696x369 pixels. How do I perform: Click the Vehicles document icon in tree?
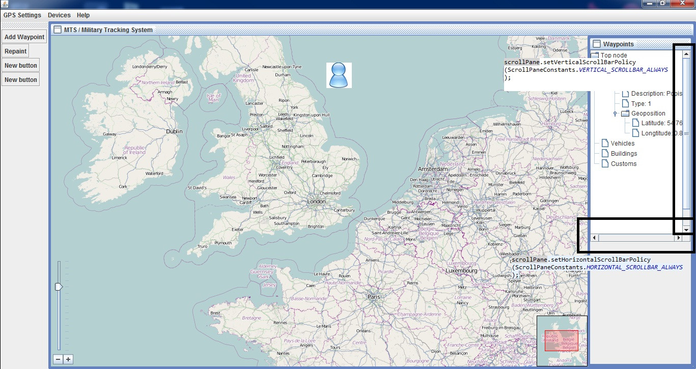[605, 144]
